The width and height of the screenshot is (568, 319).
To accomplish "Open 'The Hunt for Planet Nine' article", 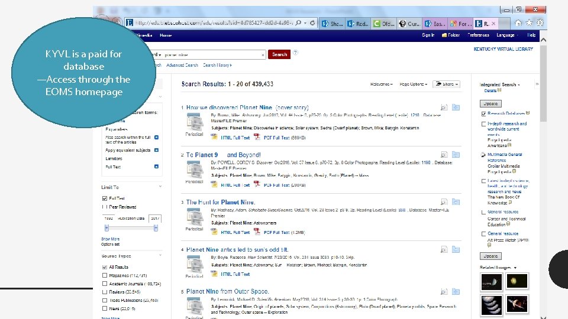I will click(220, 202).
